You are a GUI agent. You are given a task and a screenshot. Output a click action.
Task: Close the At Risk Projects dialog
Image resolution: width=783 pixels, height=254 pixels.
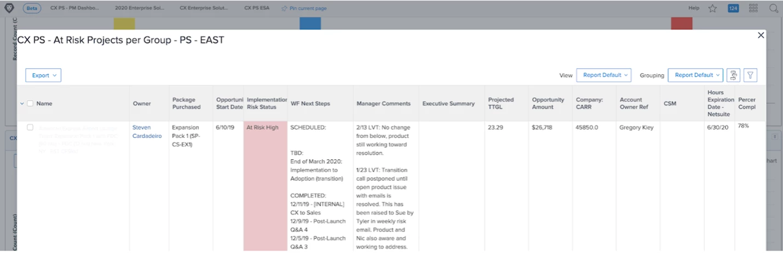pyautogui.click(x=761, y=35)
